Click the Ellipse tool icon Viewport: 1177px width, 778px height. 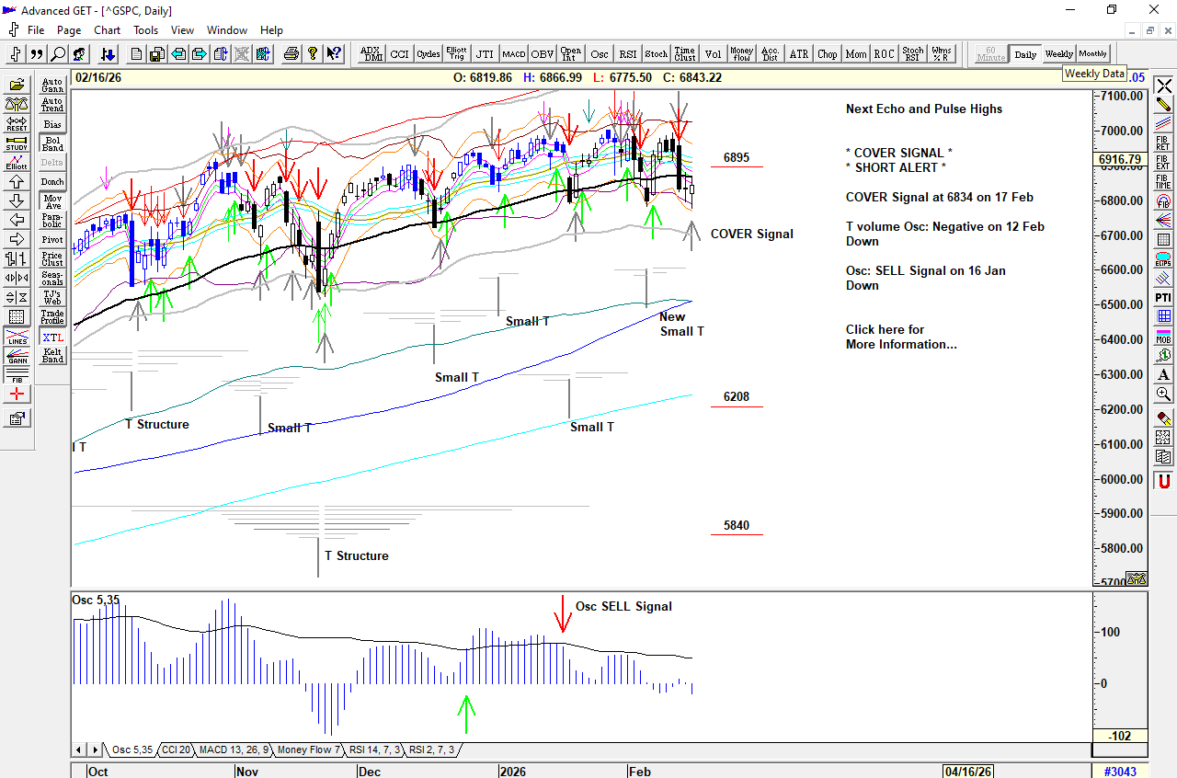coord(1163,259)
